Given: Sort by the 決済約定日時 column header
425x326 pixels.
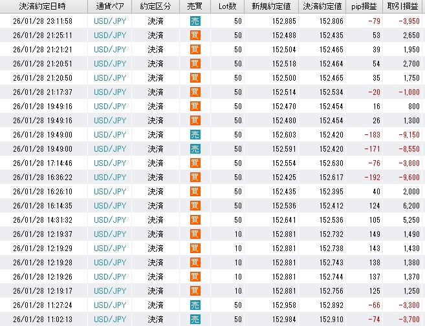Looking at the screenshot, I should 43,6.
